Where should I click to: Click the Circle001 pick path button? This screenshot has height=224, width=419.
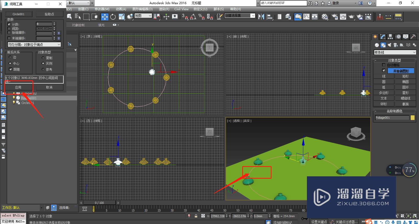coord(19,14)
